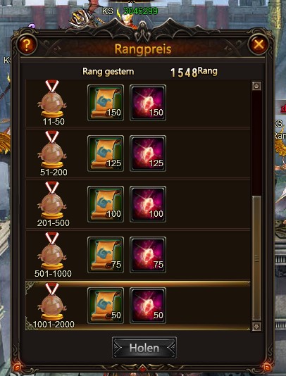Click the scroll reward with 150

(106, 103)
